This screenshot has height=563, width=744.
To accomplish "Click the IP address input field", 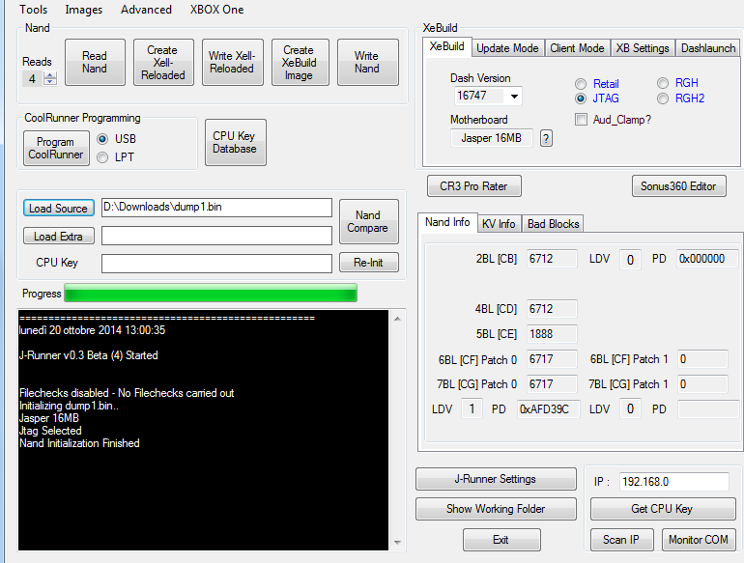I will point(673,482).
